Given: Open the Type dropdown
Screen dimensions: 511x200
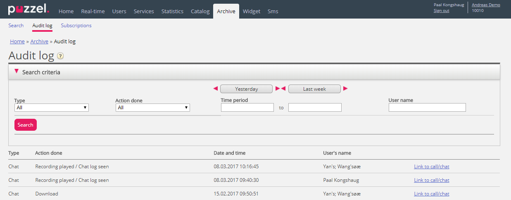Looking at the screenshot, I should [x=52, y=108].
